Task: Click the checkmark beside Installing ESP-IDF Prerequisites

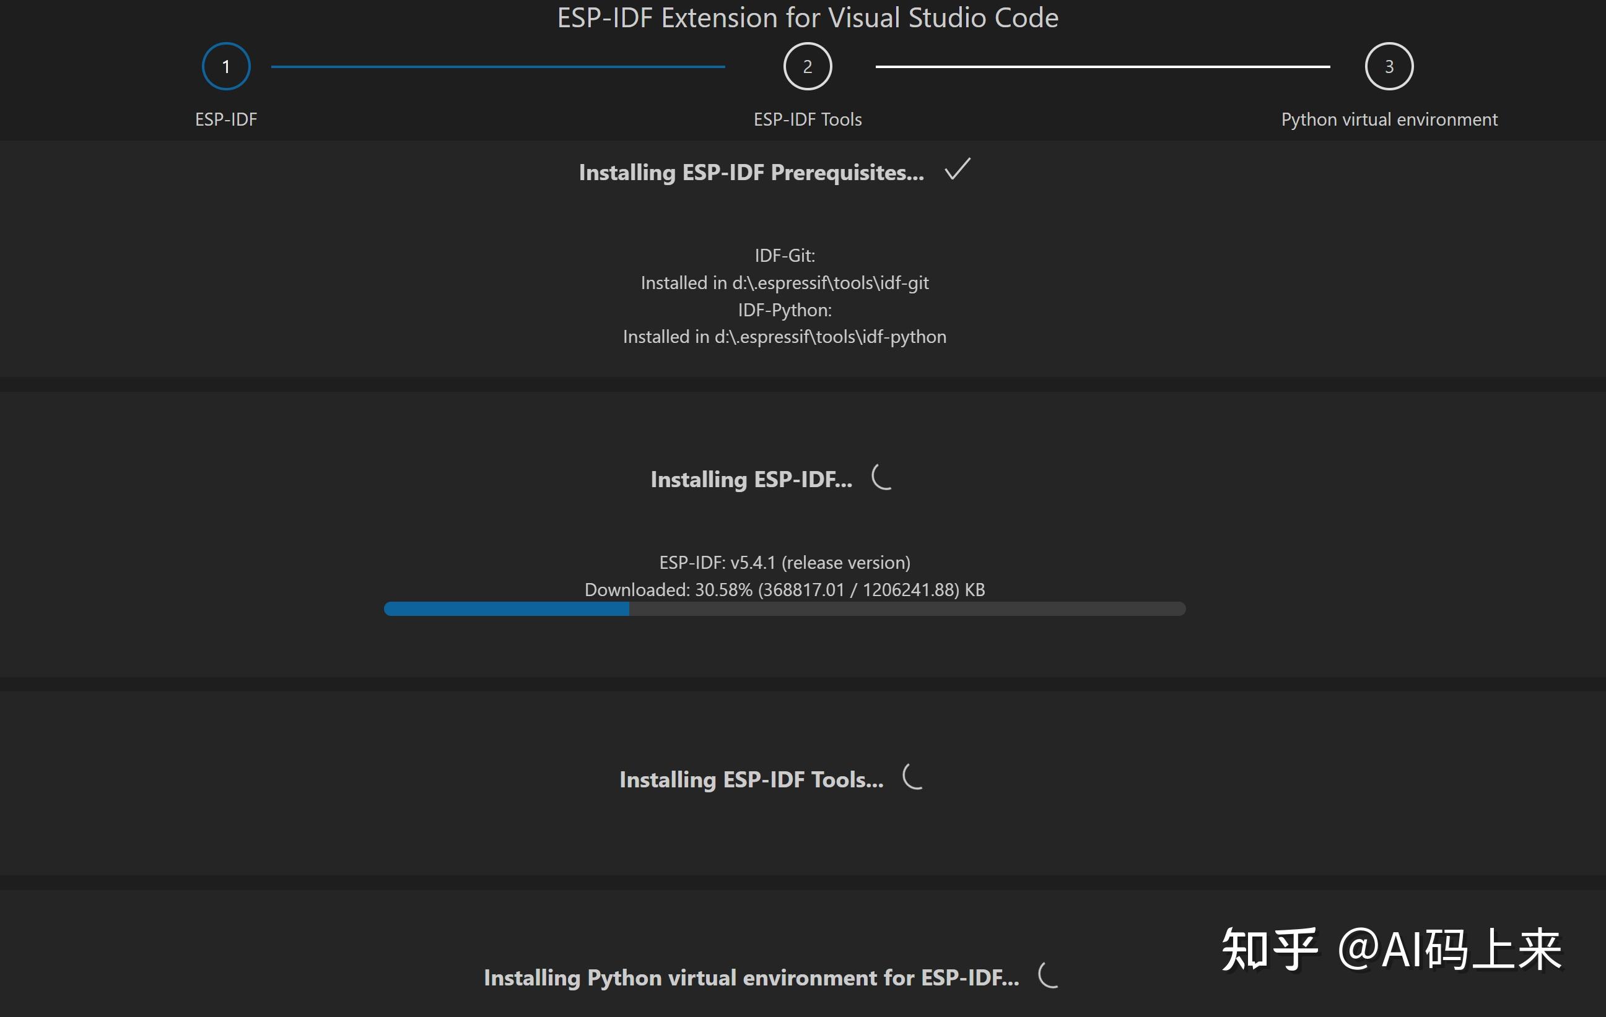Action: coord(957,170)
